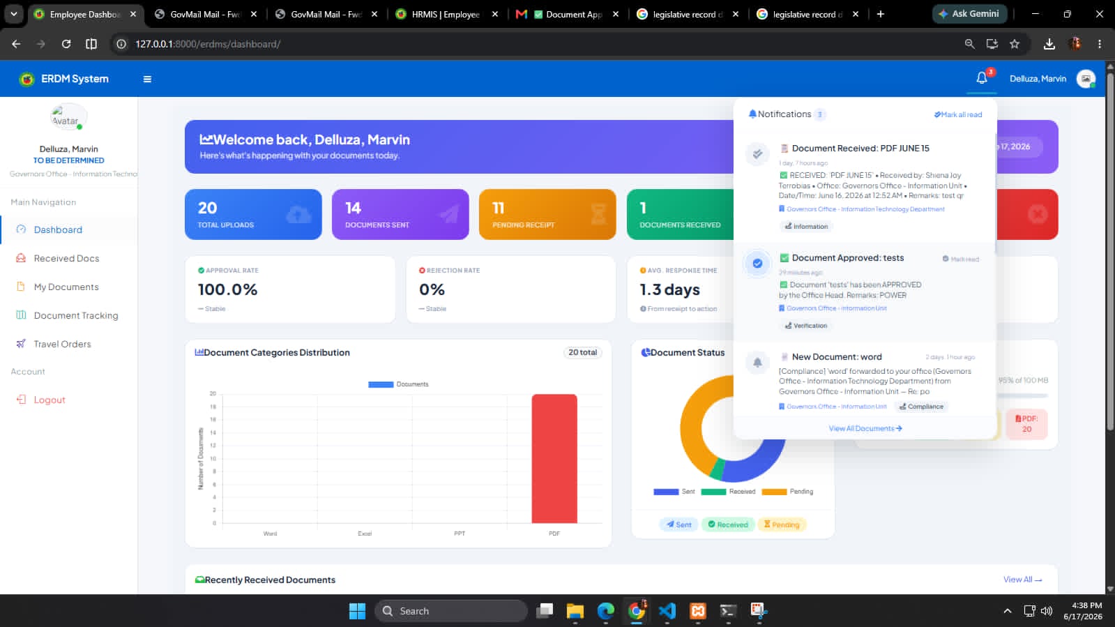Open the browser downloads icon
This screenshot has width=1115, height=627.
[x=1049, y=44]
